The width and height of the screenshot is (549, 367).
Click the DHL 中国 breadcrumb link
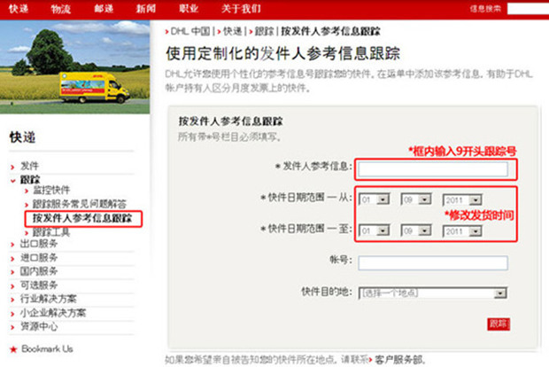pyautogui.click(x=190, y=32)
